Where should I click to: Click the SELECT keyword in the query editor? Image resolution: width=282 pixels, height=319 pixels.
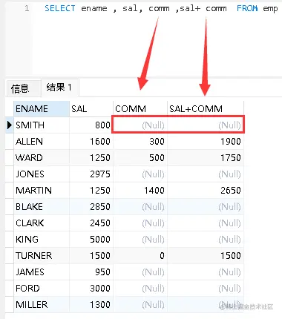(x=60, y=8)
